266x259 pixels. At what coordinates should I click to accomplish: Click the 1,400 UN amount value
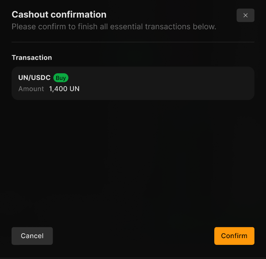[64, 89]
